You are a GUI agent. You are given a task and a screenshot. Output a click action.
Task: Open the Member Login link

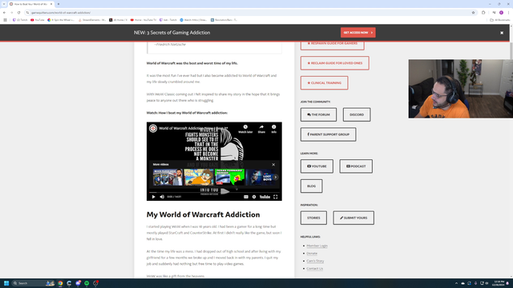click(317, 246)
